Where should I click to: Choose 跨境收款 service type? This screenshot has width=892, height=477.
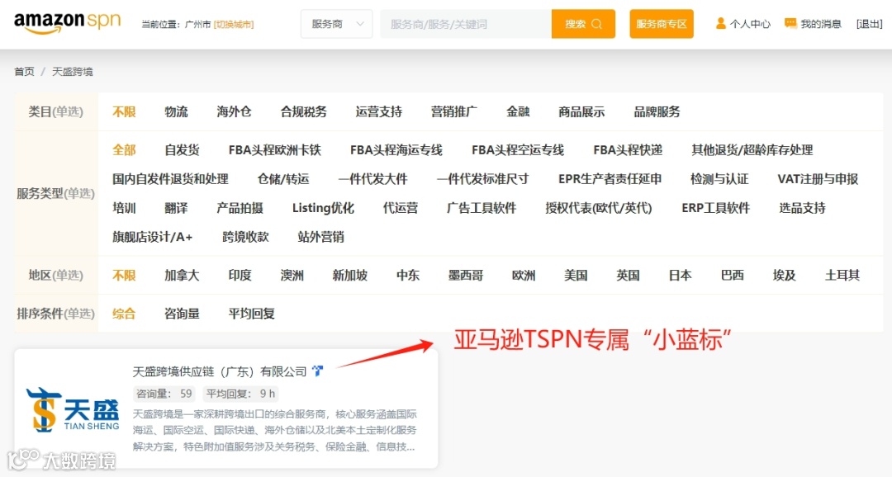246,237
